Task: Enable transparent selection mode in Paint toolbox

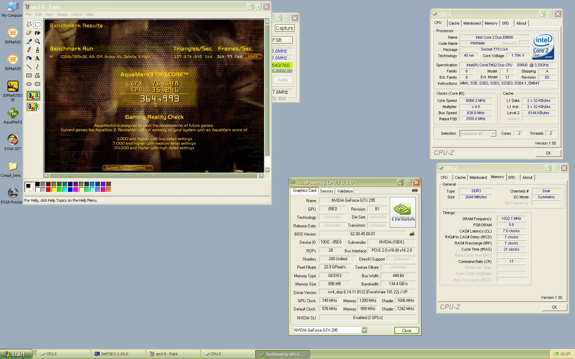Action: pyautogui.click(x=33, y=107)
